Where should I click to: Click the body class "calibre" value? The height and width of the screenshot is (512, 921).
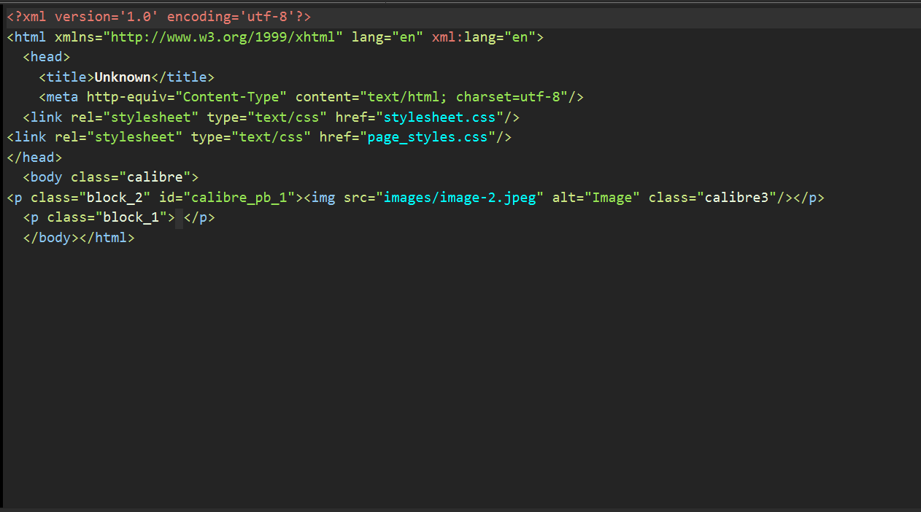coord(155,177)
